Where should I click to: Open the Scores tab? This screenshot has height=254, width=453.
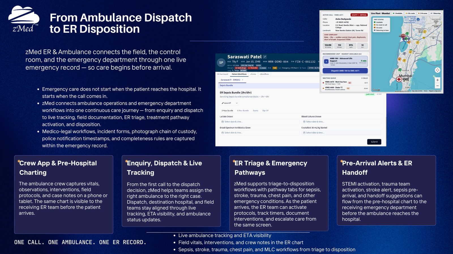255,111
